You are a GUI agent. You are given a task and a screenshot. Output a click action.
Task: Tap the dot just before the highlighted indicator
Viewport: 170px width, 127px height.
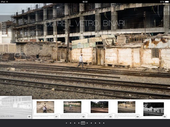point(79,123)
